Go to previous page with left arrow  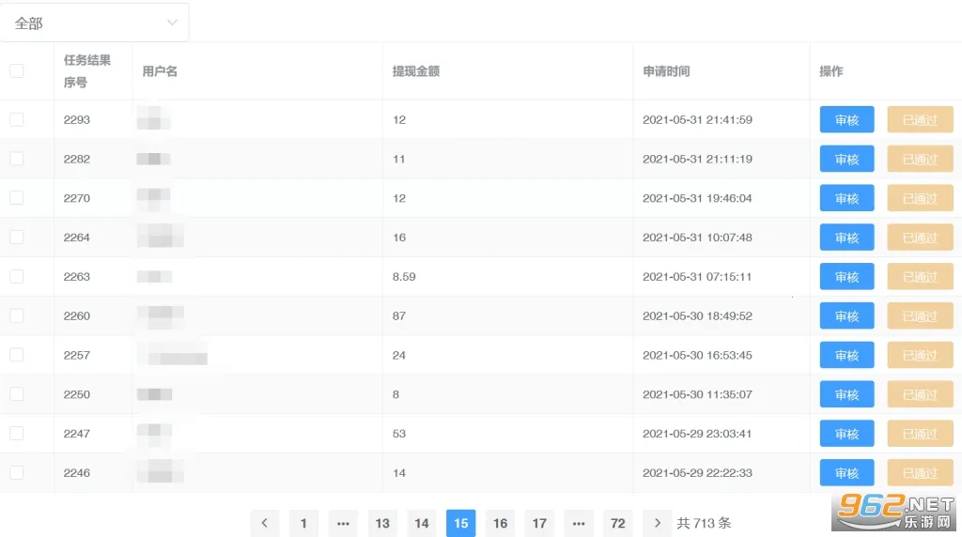(265, 523)
